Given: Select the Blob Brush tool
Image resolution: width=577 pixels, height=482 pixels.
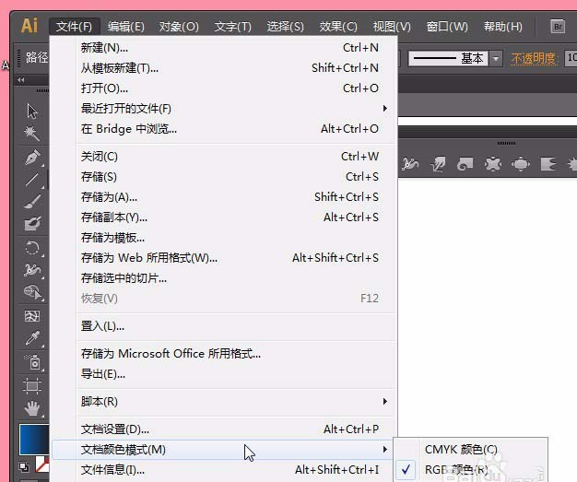Looking at the screenshot, I should pos(32,223).
